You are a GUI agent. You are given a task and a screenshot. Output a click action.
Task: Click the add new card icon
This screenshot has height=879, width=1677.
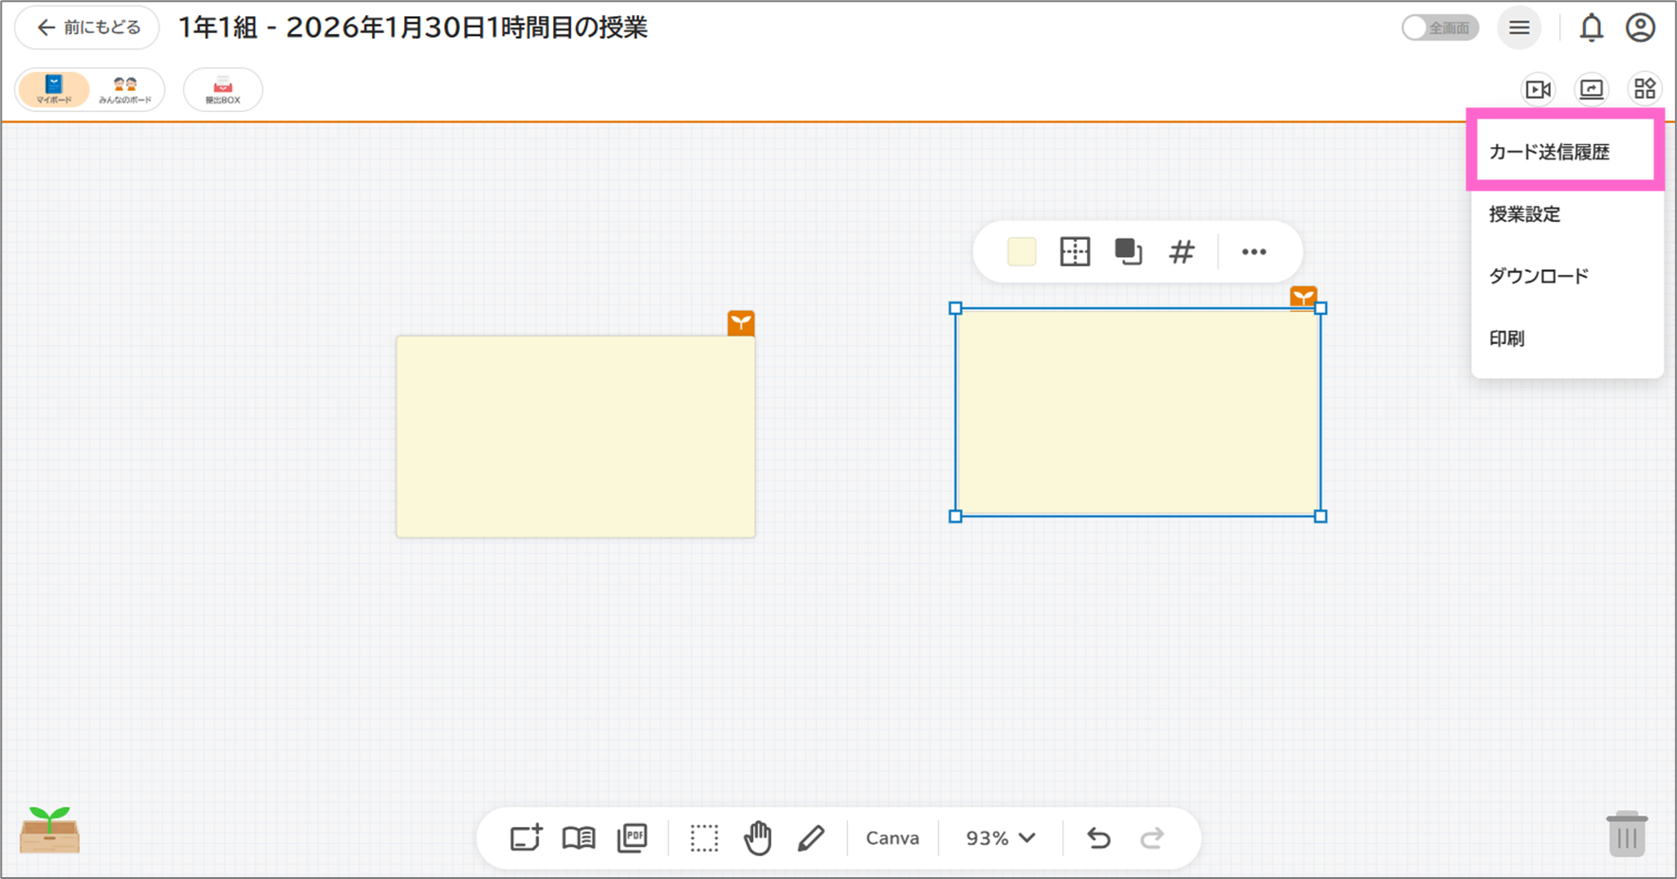click(x=525, y=838)
